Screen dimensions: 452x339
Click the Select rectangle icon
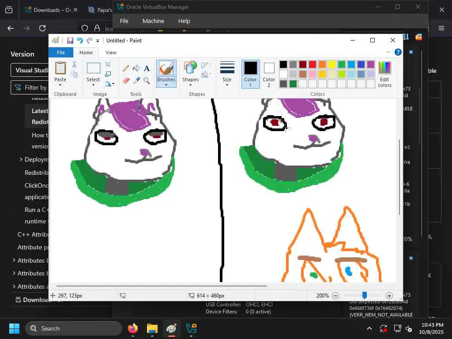pyautogui.click(x=94, y=68)
